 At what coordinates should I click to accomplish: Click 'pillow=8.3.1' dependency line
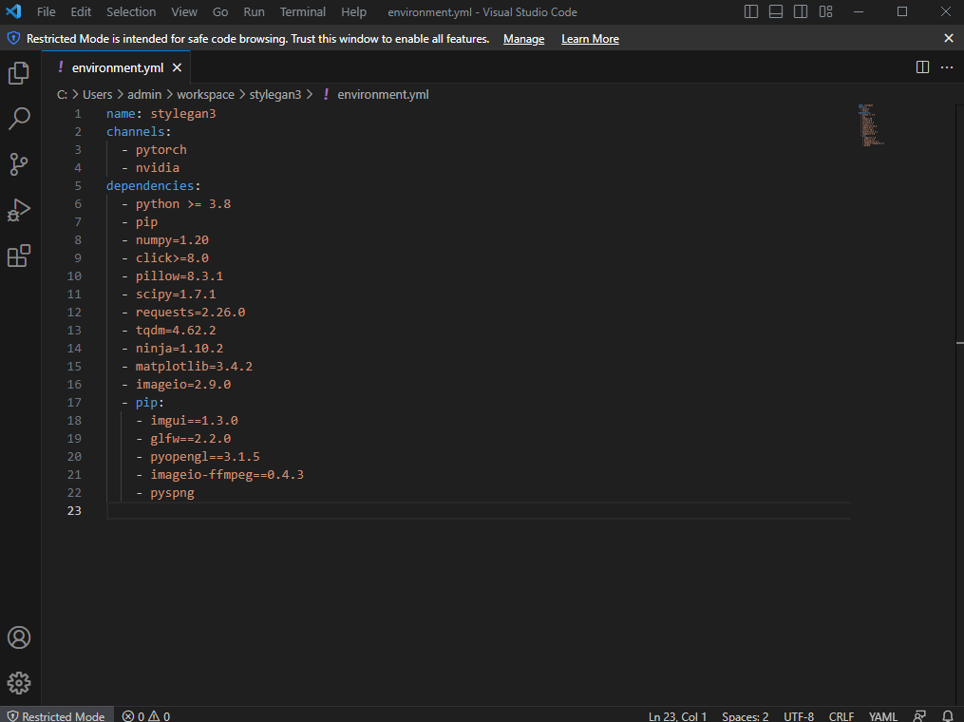[180, 276]
